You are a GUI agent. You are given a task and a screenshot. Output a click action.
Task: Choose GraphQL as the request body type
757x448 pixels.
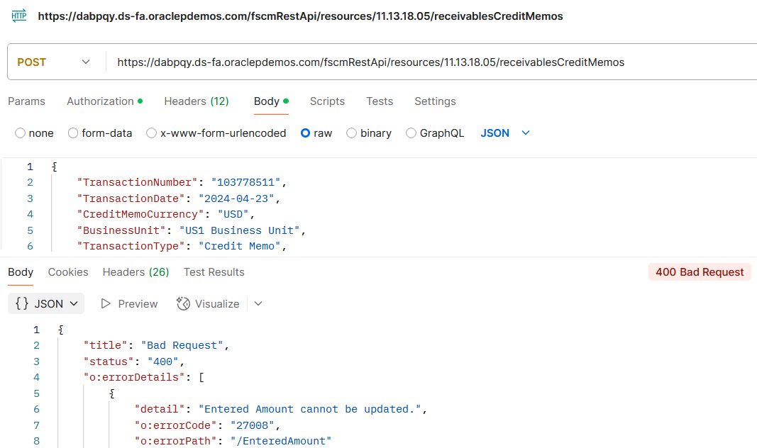pyautogui.click(x=411, y=133)
